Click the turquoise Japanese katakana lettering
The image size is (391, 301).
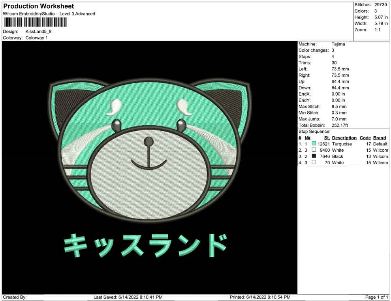tap(145, 245)
